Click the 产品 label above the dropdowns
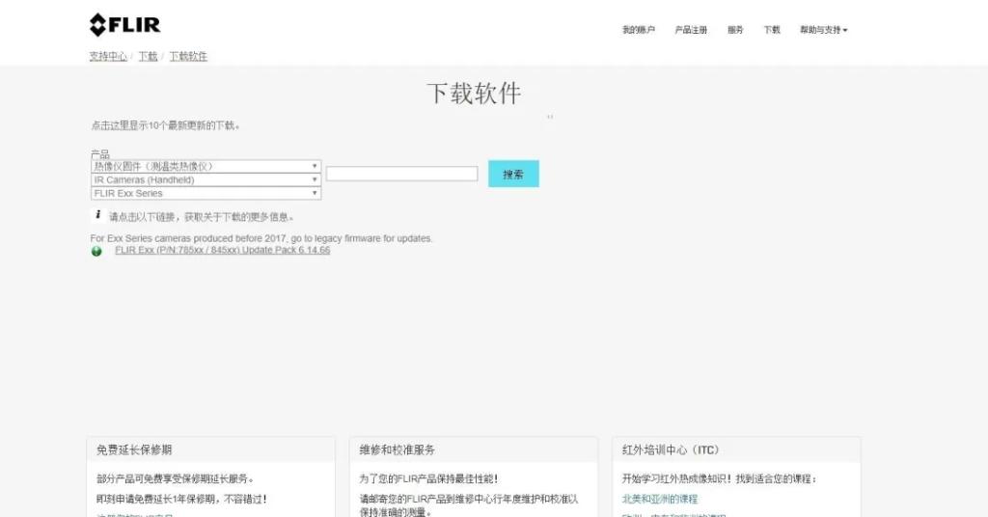The width and height of the screenshot is (988, 517). [x=99, y=153]
